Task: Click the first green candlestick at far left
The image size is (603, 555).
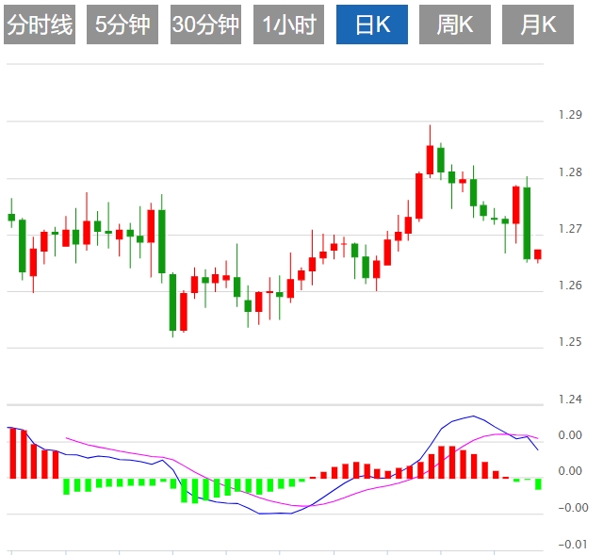Action: click(x=11, y=218)
